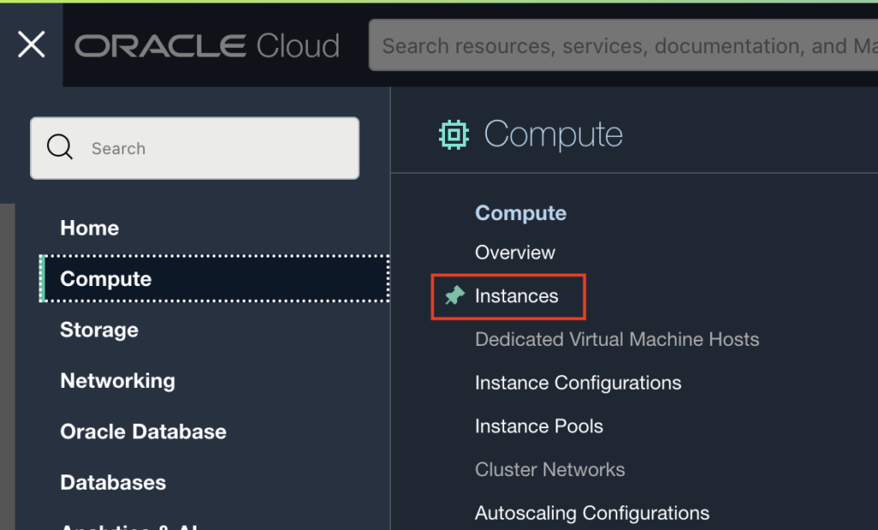Close the navigation menu with X icon

(x=32, y=45)
